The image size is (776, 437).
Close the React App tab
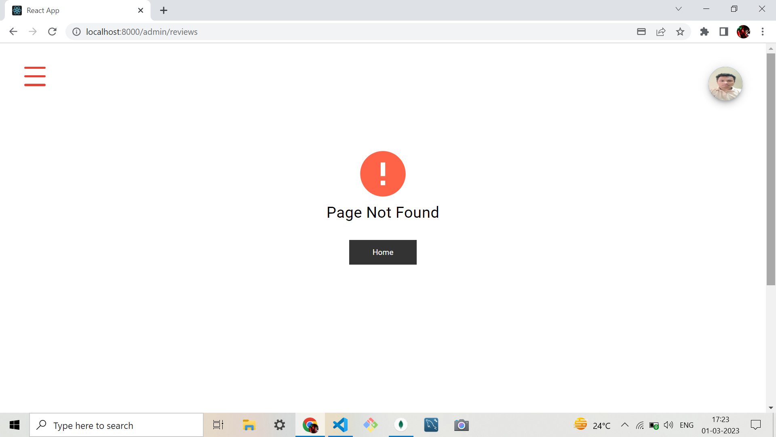click(x=141, y=11)
